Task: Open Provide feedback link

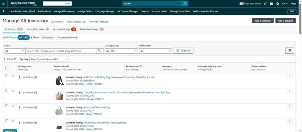Action: pos(99,22)
